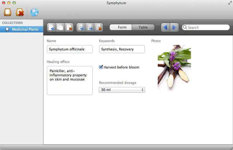Click the delete collection icon
Viewport: 233px width, 150px height.
pyautogui.click(x=20, y=12)
